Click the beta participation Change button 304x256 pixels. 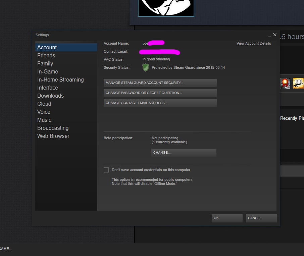(184, 153)
